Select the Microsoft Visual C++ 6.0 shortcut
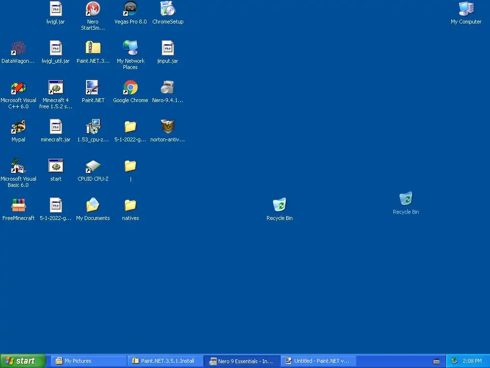Image resolution: width=490 pixels, height=368 pixels. coord(18,88)
